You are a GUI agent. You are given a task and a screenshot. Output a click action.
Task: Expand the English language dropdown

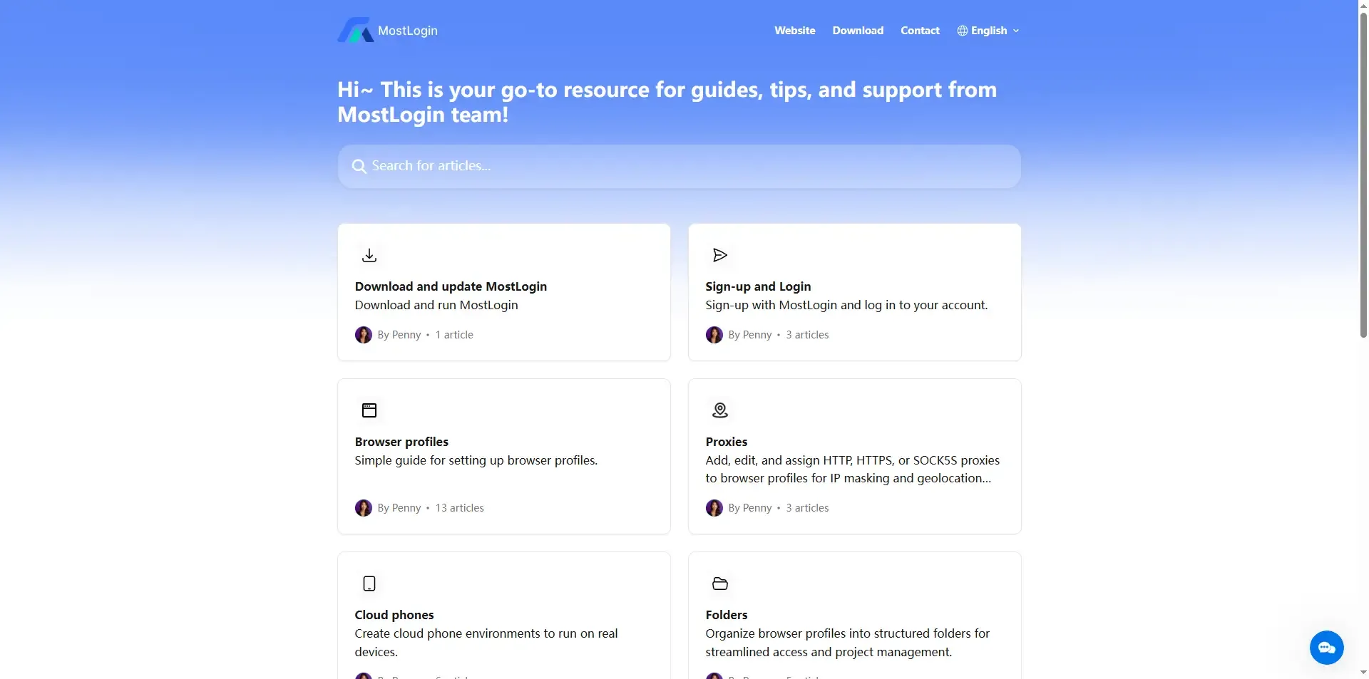tap(988, 31)
